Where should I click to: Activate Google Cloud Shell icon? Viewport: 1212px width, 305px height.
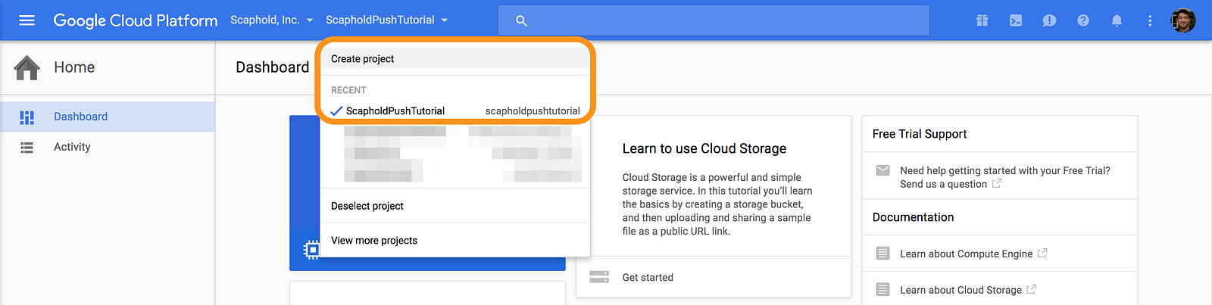[1016, 20]
